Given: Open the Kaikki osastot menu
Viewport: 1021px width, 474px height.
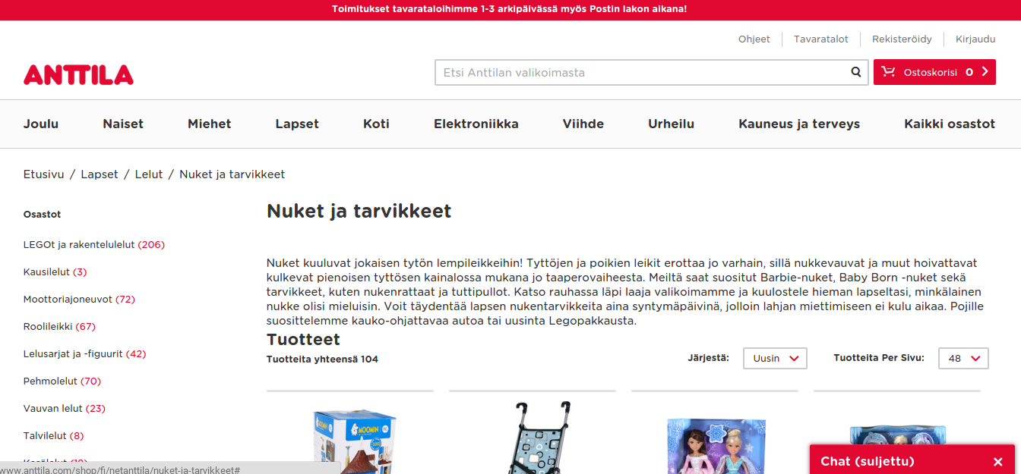Looking at the screenshot, I should tap(950, 124).
